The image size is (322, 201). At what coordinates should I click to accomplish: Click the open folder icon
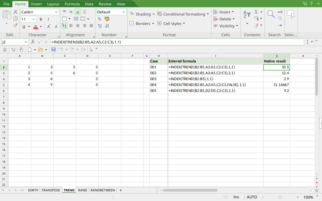click(41, 50)
